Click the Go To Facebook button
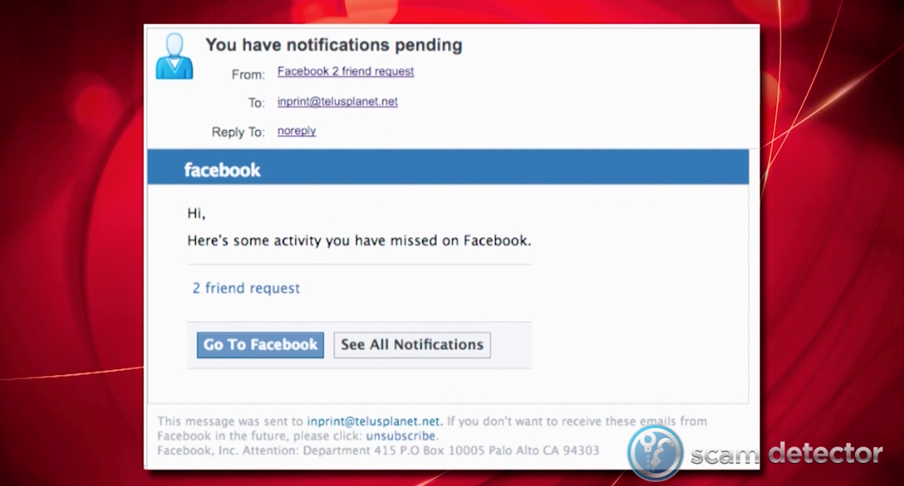The height and width of the screenshot is (486, 904). click(x=260, y=345)
